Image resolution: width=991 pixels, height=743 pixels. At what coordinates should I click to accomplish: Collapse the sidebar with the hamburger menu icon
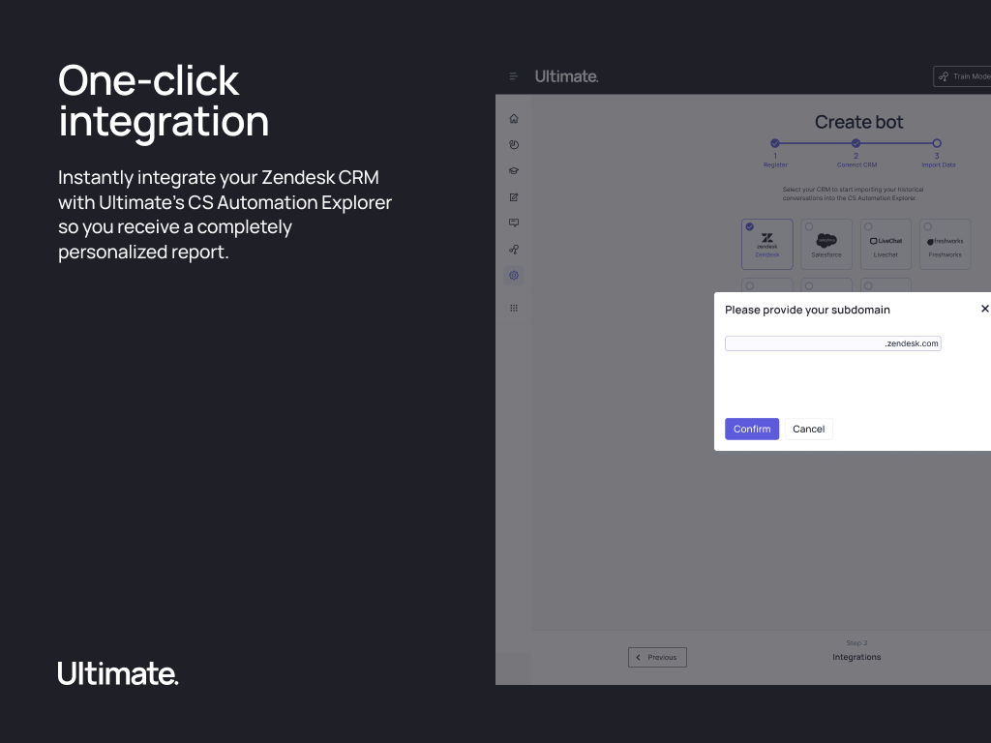pyautogui.click(x=514, y=76)
